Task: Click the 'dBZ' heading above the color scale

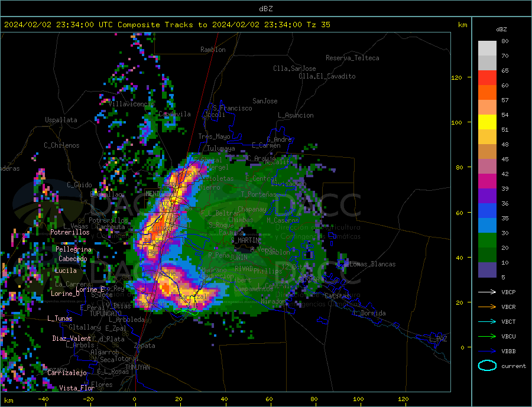Action: [501, 30]
